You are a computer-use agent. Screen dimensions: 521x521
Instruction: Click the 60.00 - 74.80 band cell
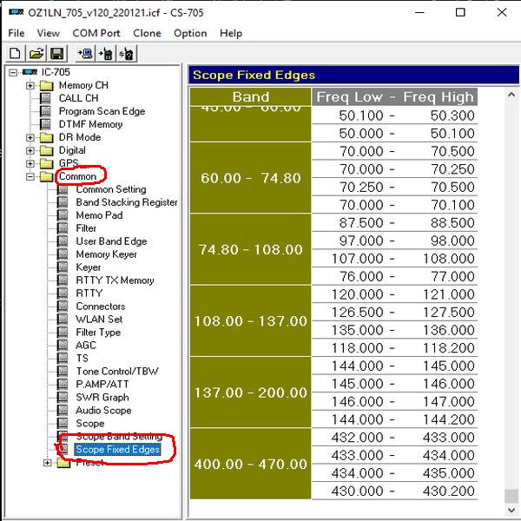tap(251, 178)
